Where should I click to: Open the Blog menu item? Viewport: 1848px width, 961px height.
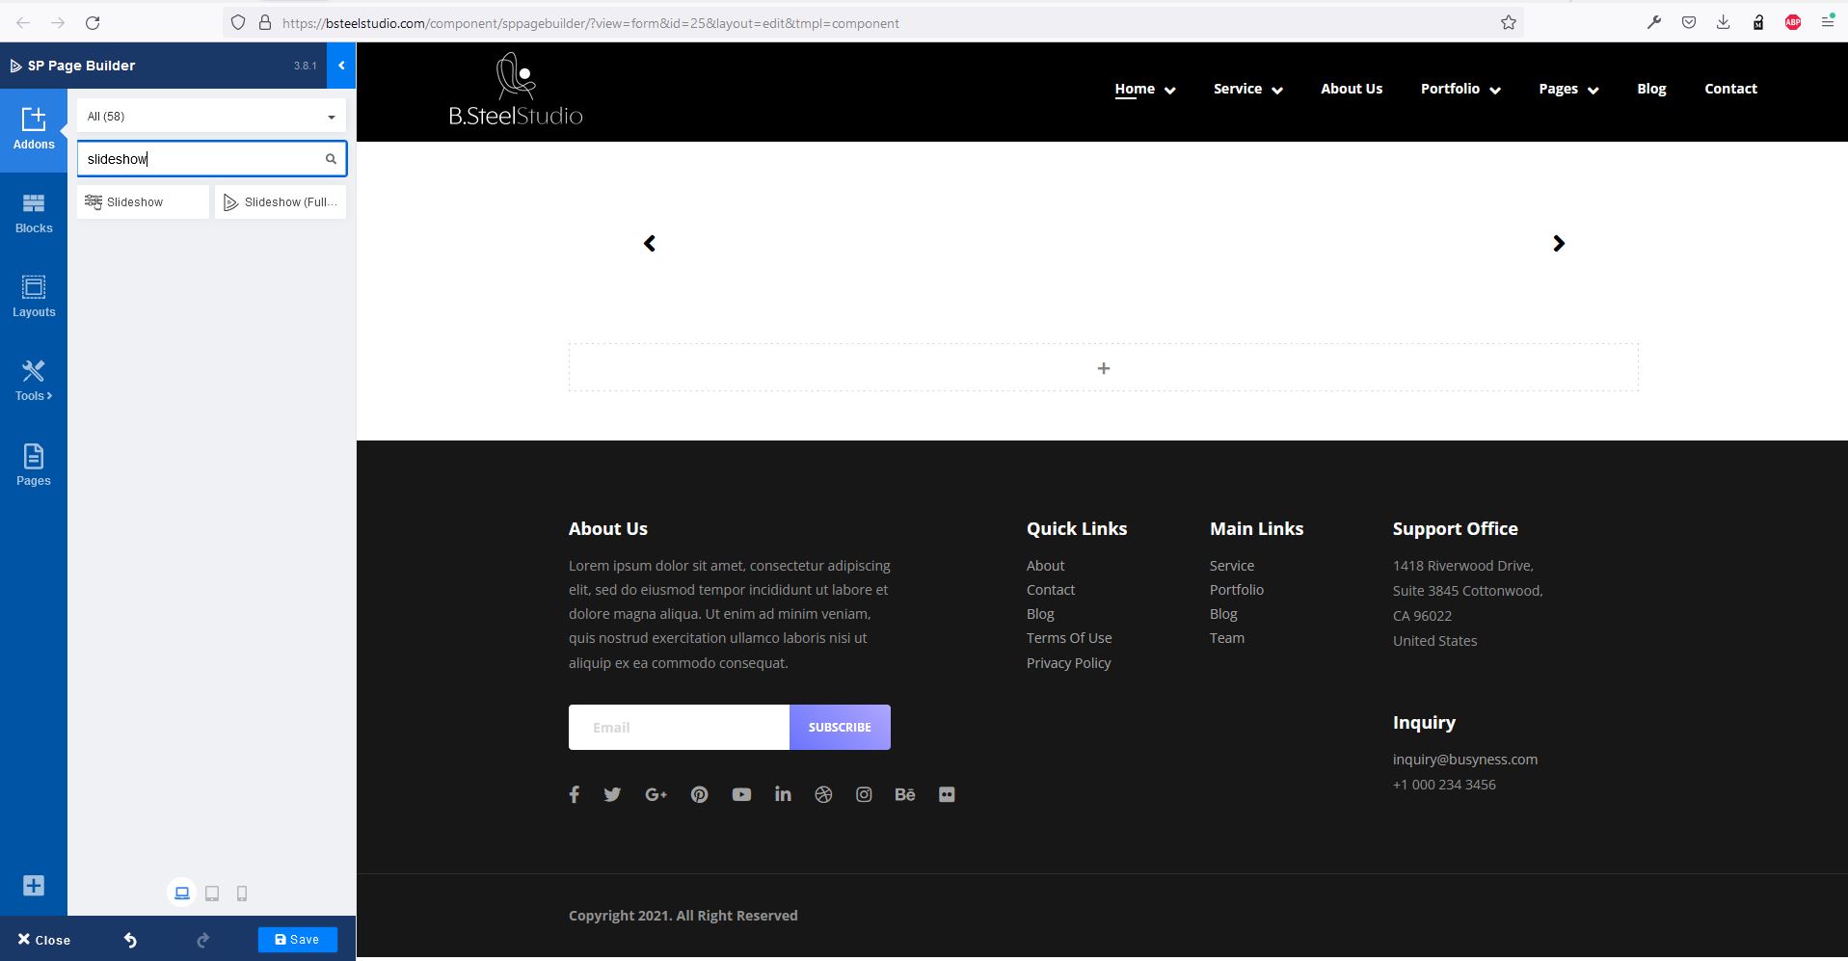1650,88
